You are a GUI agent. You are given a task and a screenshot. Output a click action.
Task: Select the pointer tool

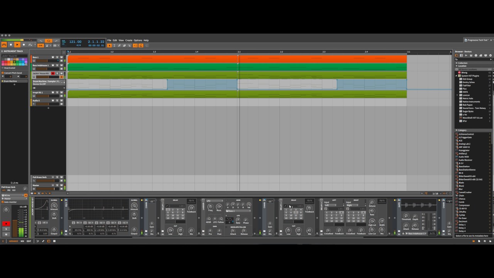coord(109,46)
